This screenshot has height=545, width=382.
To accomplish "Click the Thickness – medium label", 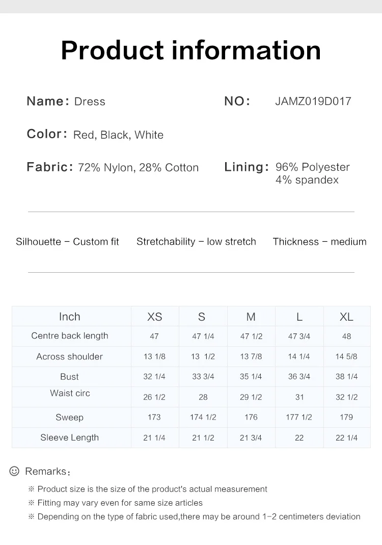I will click(x=319, y=242).
